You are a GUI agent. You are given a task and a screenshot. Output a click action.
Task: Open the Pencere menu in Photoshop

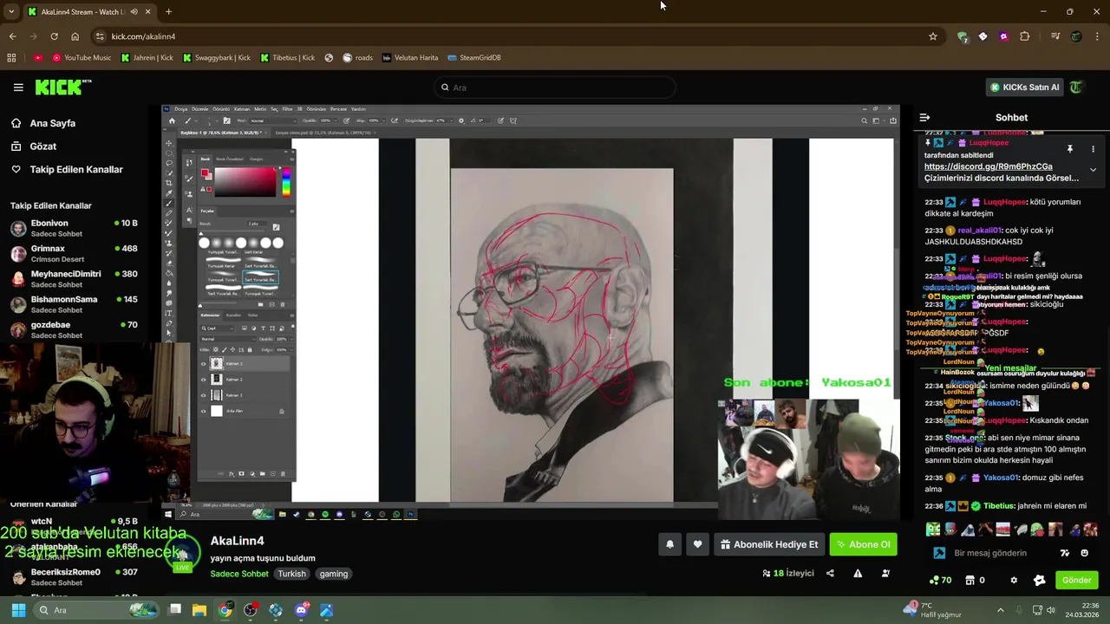338,109
